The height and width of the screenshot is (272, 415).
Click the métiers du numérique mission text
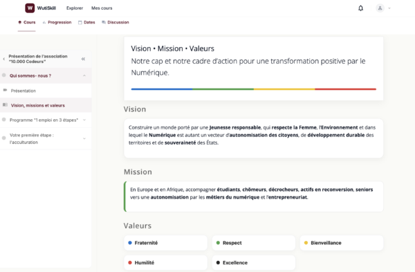tap(233, 197)
